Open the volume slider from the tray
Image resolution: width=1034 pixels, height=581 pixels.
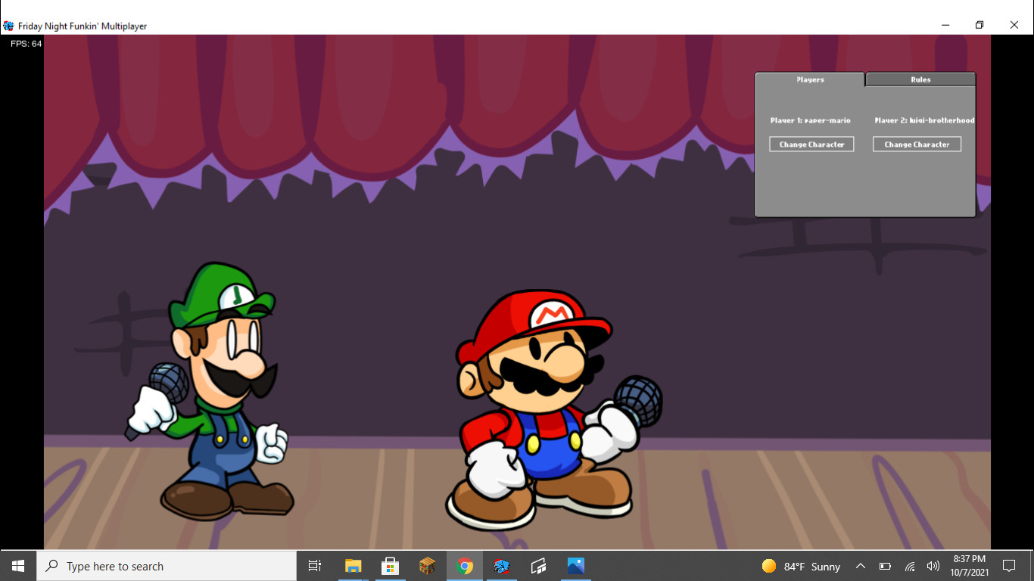[x=933, y=566]
